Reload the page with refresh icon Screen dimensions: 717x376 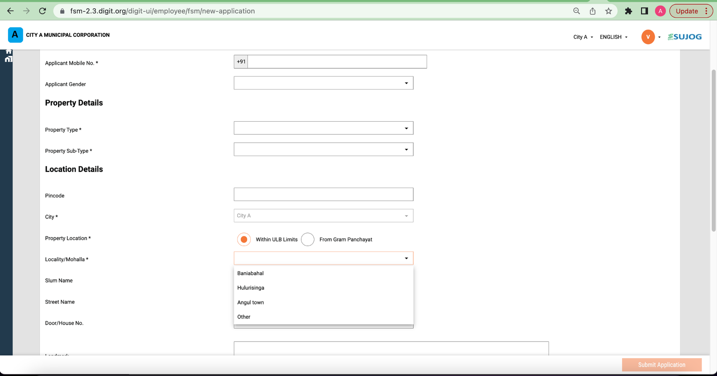pos(43,11)
